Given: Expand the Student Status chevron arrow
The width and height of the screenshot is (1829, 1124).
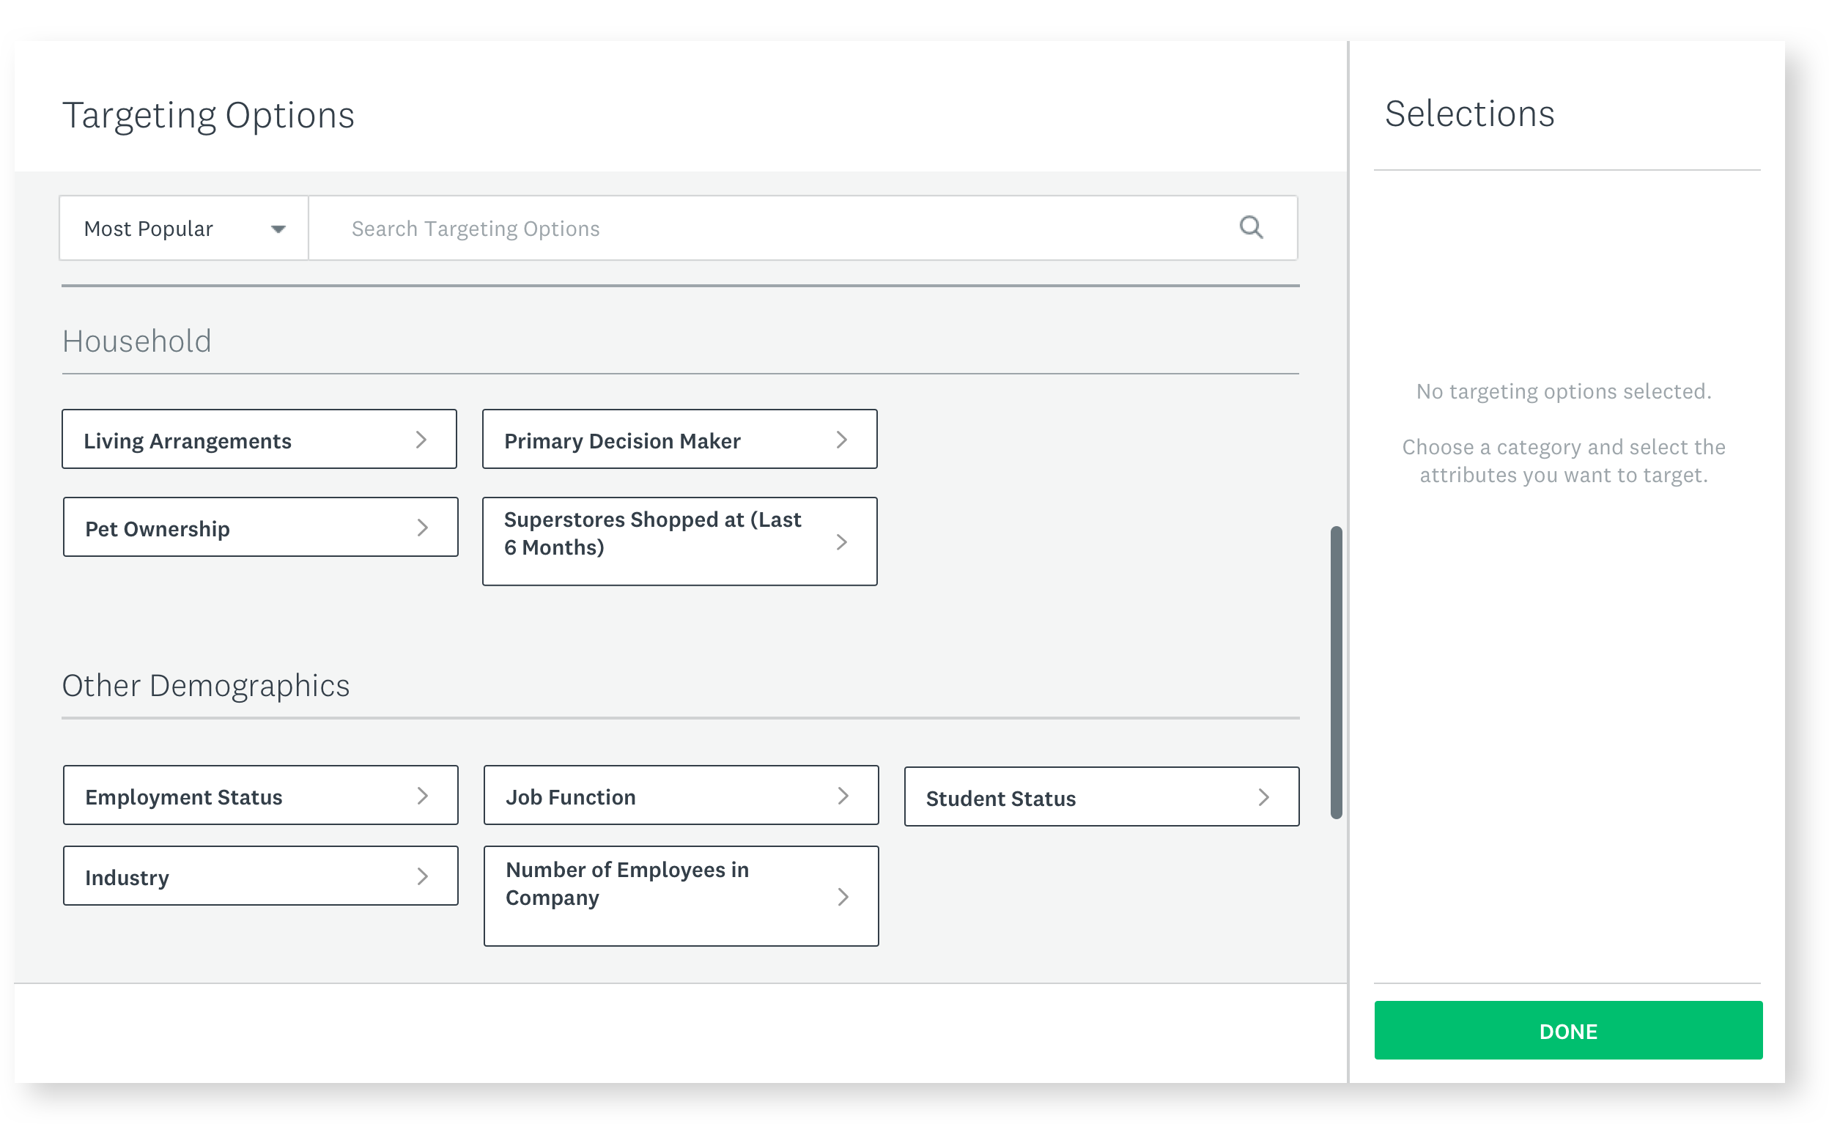Looking at the screenshot, I should click(1263, 796).
